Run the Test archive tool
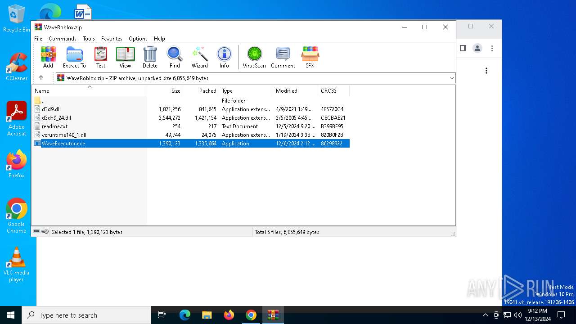576x324 pixels. pos(101,57)
